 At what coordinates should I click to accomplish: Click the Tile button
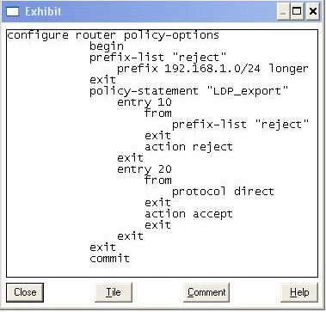pyautogui.click(x=114, y=292)
